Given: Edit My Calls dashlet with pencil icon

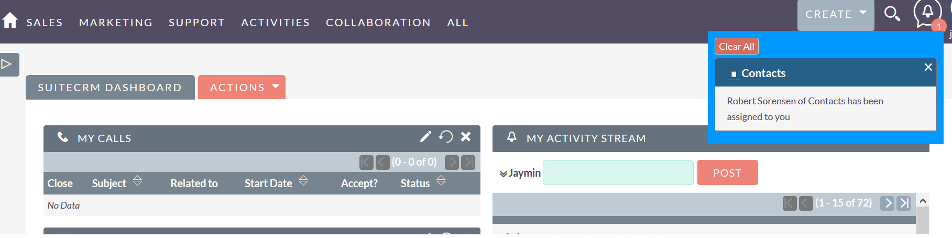Looking at the screenshot, I should 425,137.
